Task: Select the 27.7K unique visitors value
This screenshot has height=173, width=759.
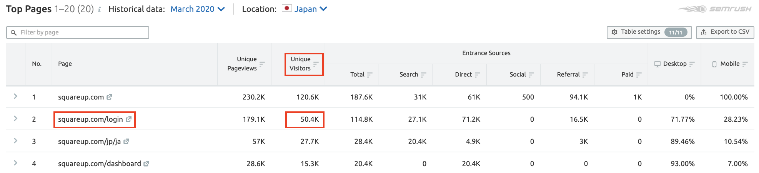Action: tap(310, 142)
